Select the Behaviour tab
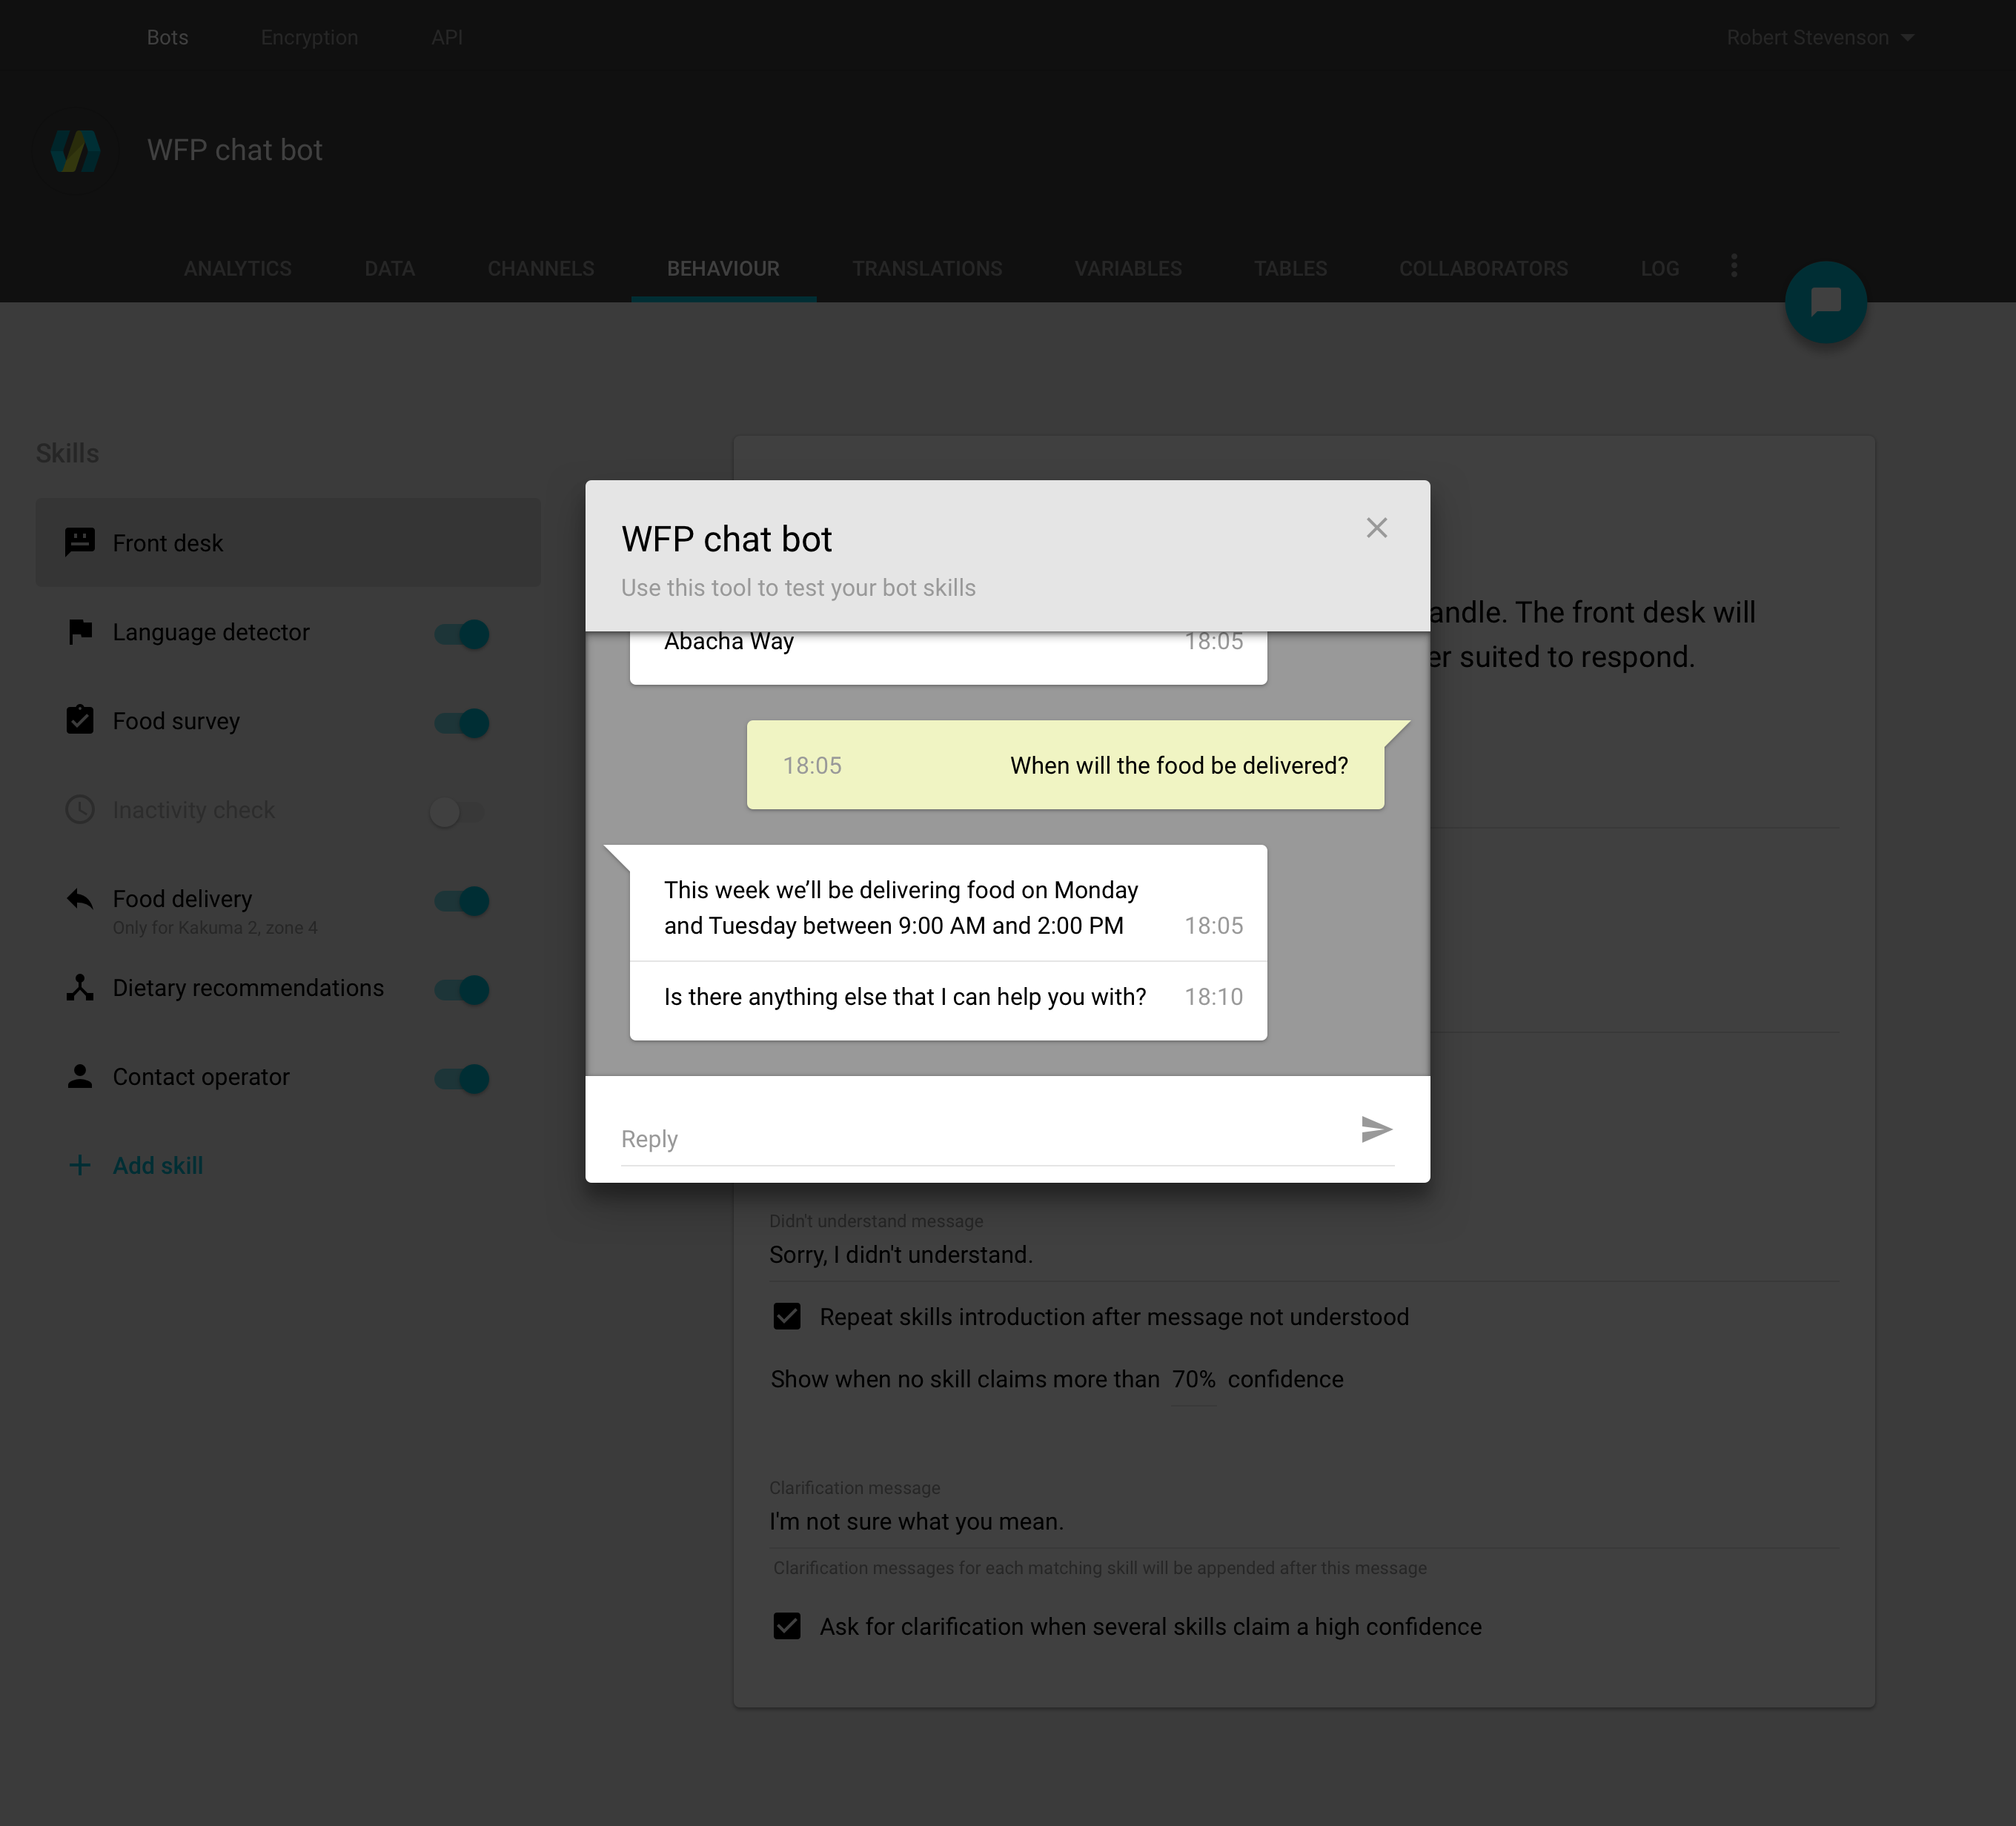Image resolution: width=2016 pixels, height=1826 pixels. click(723, 268)
